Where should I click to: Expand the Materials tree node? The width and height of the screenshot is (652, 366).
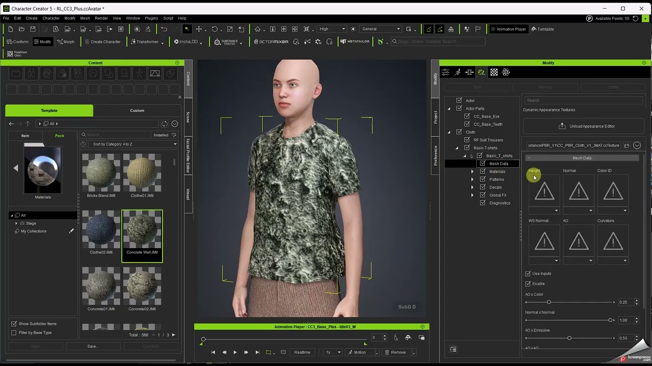point(472,172)
